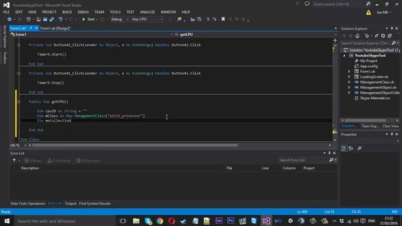Viewport: 402px width, 226px height.
Task: Switch to Class View tab
Action: [x=391, y=126]
